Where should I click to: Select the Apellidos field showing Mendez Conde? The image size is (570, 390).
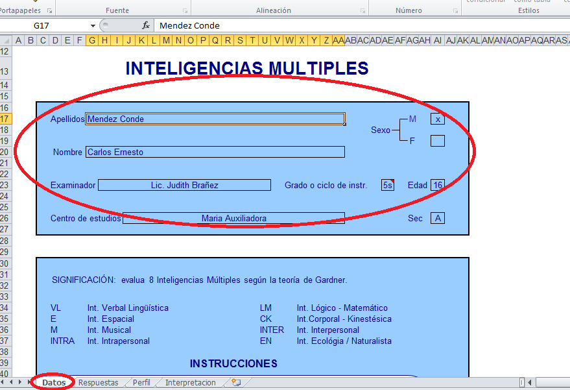[214, 119]
